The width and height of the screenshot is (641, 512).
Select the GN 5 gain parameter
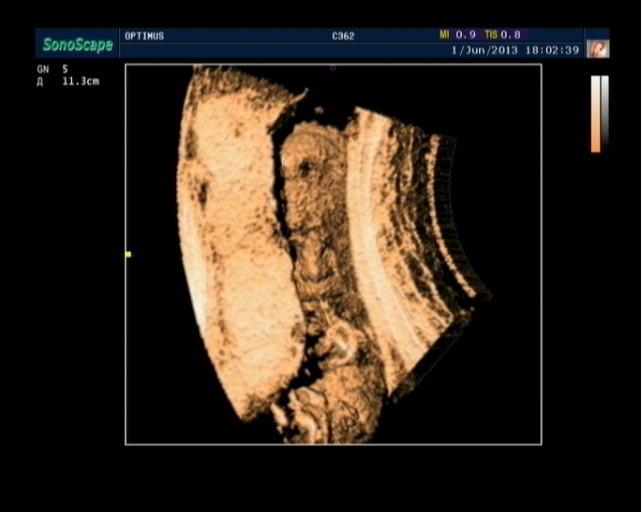point(53,69)
